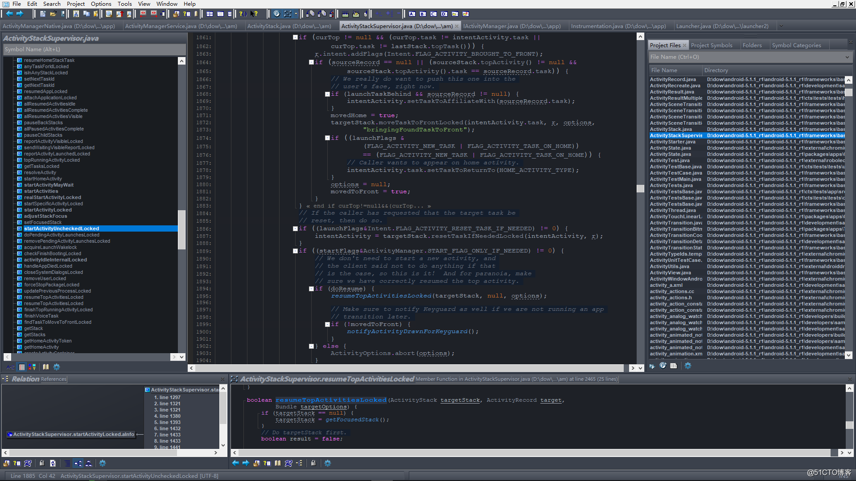Open the File menu
Viewport: 856px width, 481px height.
(x=17, y=4)
